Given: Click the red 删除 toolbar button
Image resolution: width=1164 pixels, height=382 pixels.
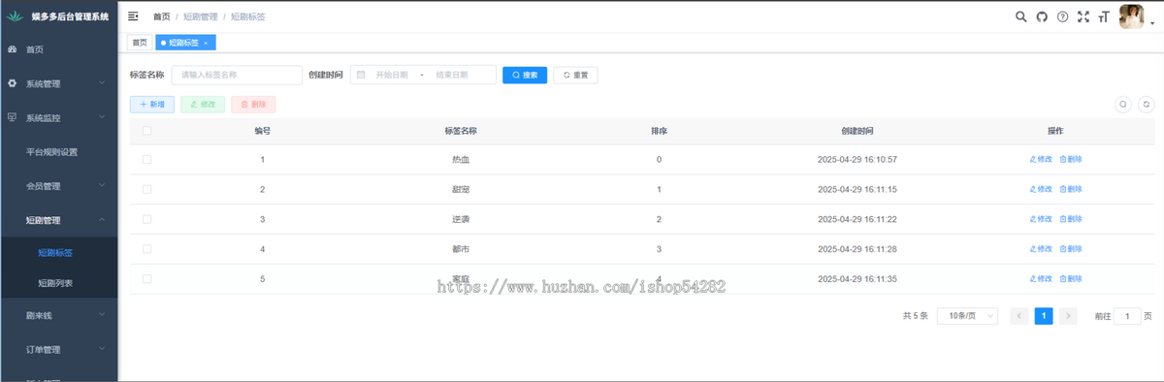Looking at the screenshot, I should [x=253, y=104].
